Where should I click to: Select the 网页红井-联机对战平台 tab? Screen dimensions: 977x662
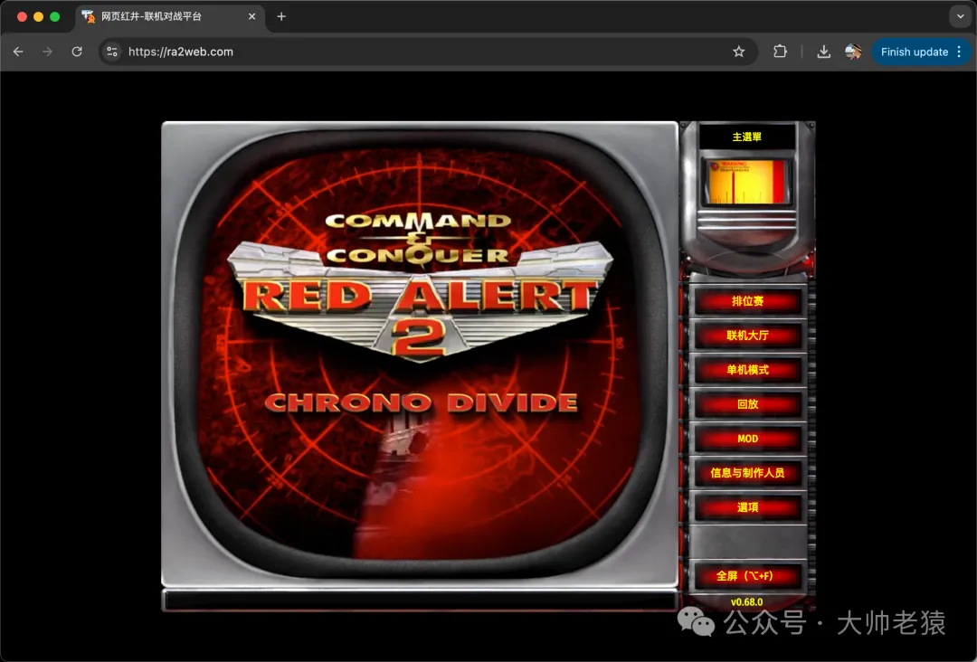tap(169, 17)
